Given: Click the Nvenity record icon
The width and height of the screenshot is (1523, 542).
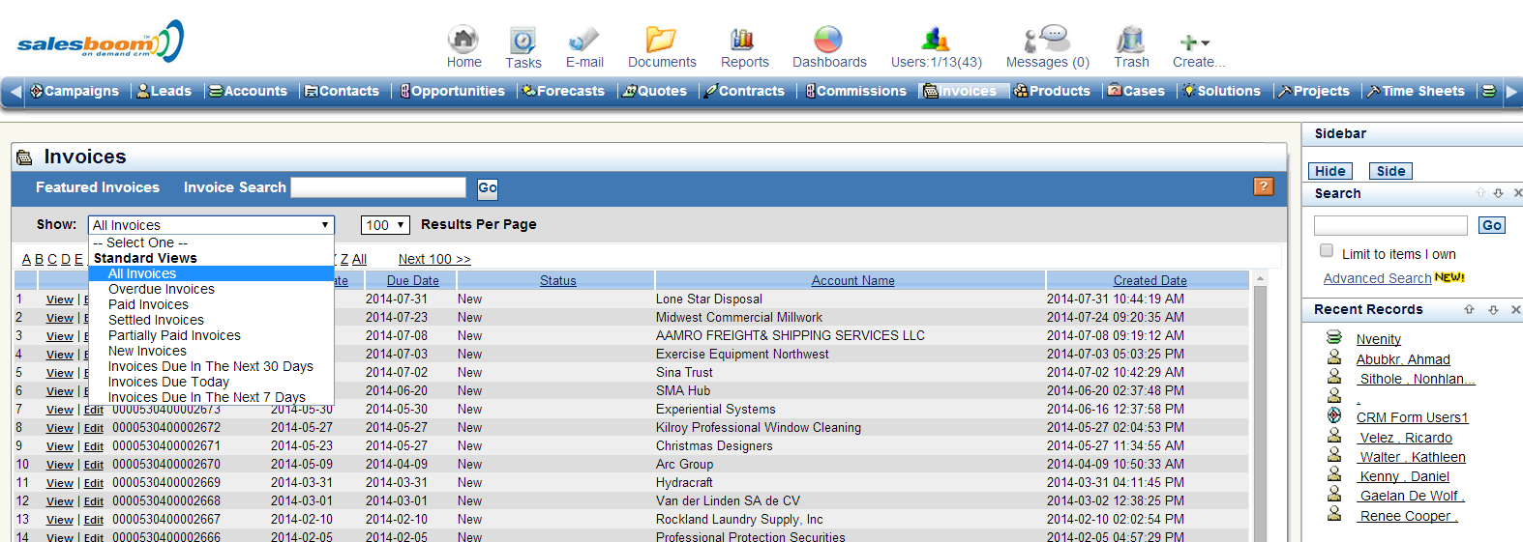Looking at the screenshot, I should (x=1334, y=337).
